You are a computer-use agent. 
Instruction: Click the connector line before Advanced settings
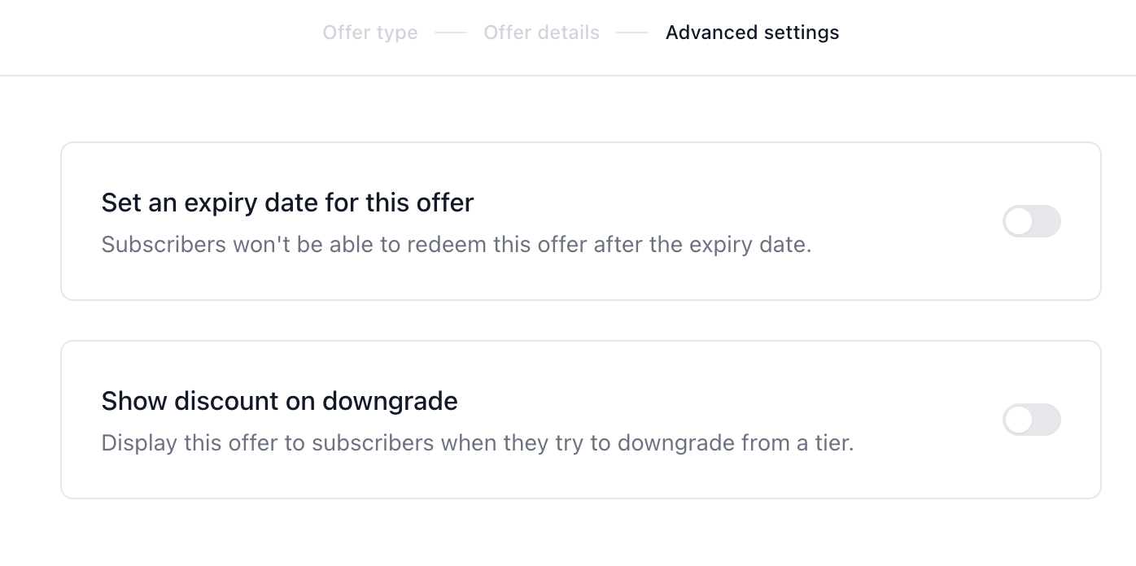tap(632, 33)
